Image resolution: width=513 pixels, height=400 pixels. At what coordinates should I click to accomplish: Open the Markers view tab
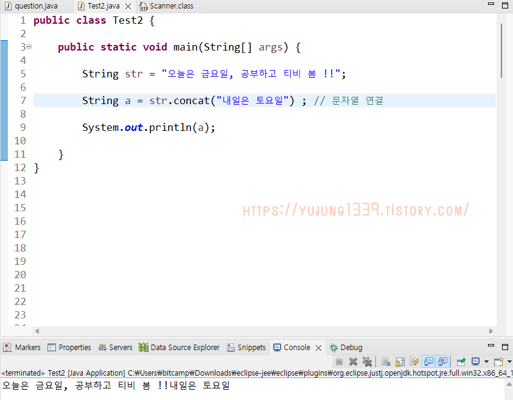coord(22,347)
